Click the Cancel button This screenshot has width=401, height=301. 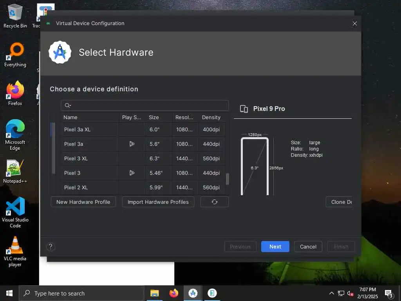[x=308, y=247]
